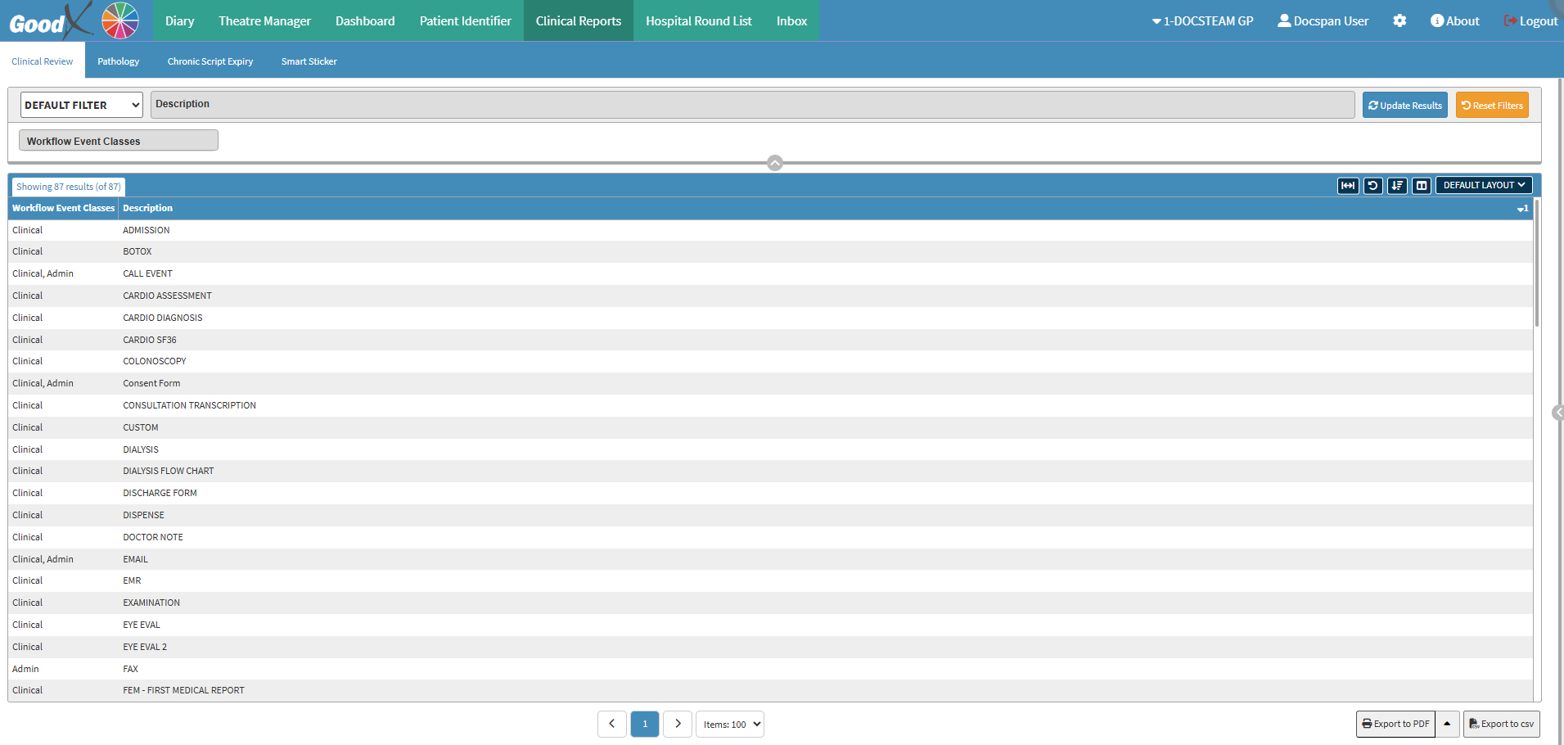Go to the previous results page arrow

tap(612, 724)
